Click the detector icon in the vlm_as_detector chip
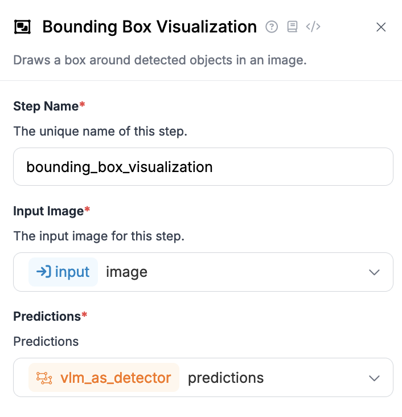Screen dimensions: 402x417 point(44,378)
